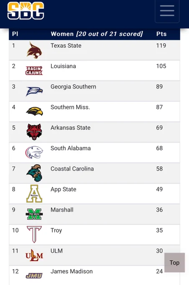Click the Top button to return upward
Viewport: 189px width, 285px height.
(x=174, y=262)
